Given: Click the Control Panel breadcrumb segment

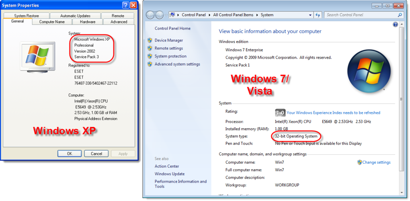Looking at the screenshot, I should (194, 15).
